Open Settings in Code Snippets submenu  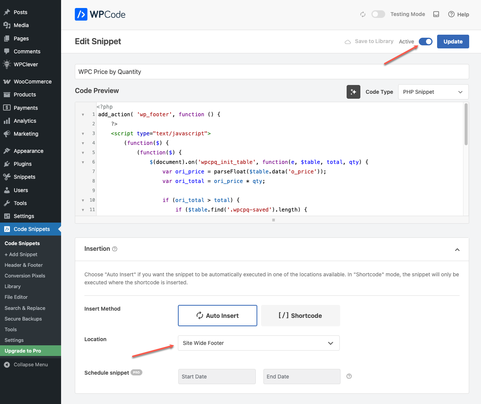coord(14,340)
